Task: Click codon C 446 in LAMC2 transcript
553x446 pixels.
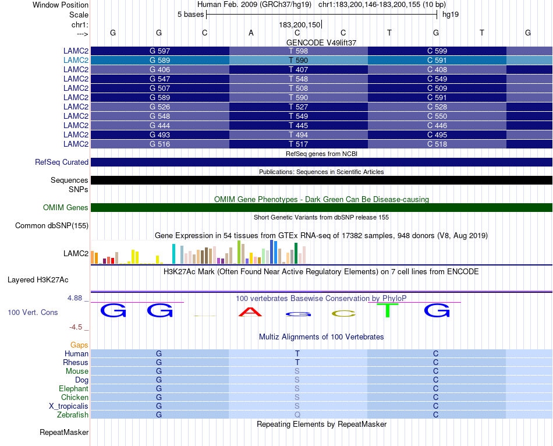Action: pyautogui.click(x=437, y=125)
